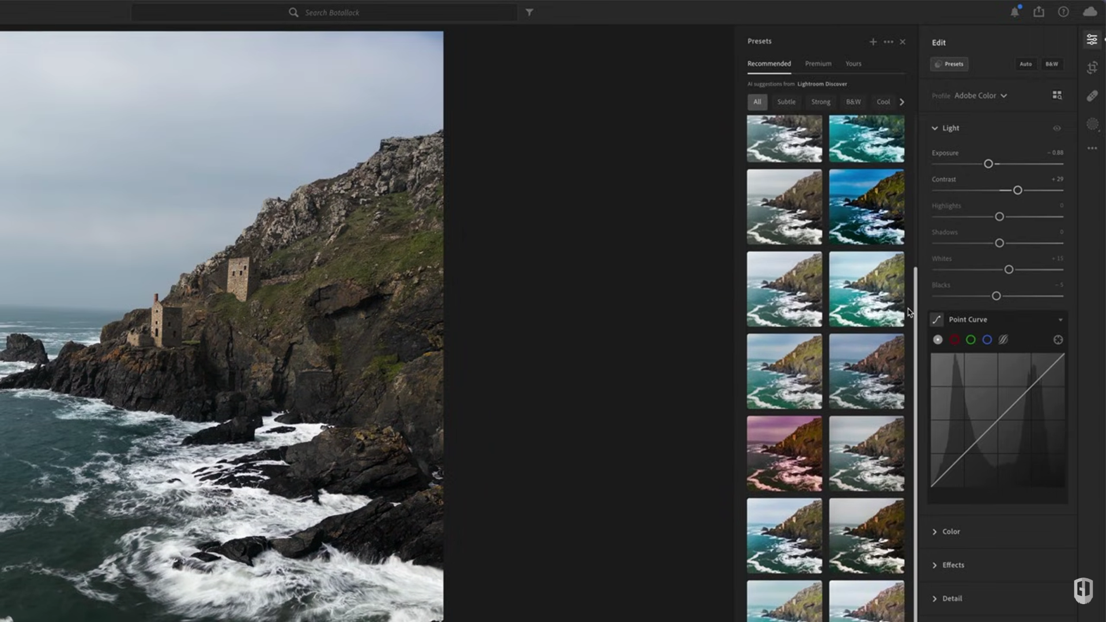Click the Blacks slider handle
Image resolution: width=1106 pixels, height=622 pixels.
995,296
